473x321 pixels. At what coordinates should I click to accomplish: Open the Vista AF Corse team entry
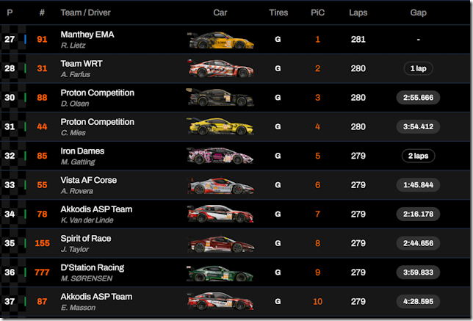point(89,180)
